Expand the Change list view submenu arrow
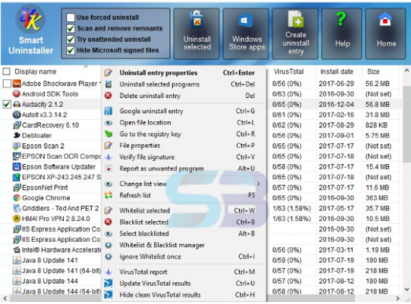The height and width of the screenshot is (304, 411). pyautogui.click(x=258, y=183)
